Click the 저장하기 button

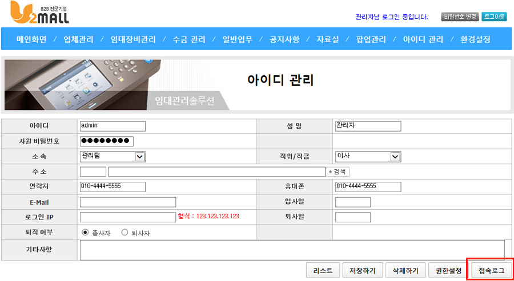[363, 271]
